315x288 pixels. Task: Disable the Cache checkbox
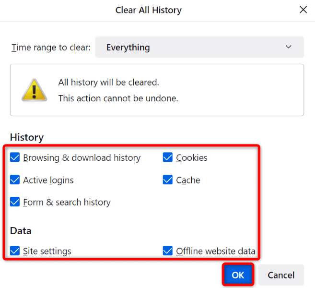(x=168, y=180)
